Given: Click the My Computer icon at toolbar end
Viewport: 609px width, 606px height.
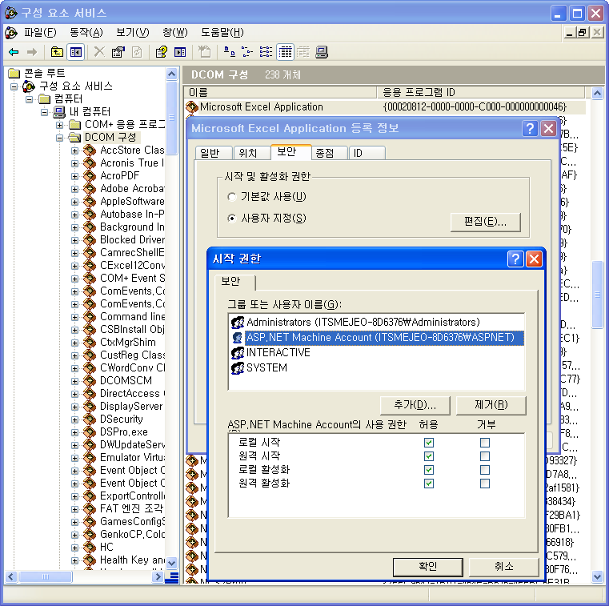Looking at the screenshot, I should click(322, 52).
